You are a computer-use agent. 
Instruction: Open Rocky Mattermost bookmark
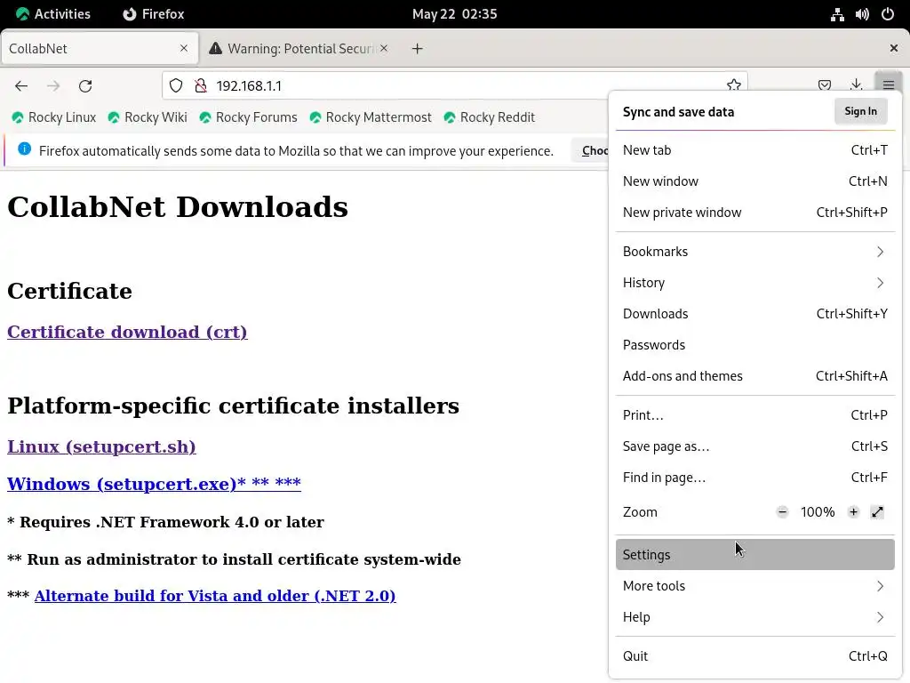click(371, 117)
